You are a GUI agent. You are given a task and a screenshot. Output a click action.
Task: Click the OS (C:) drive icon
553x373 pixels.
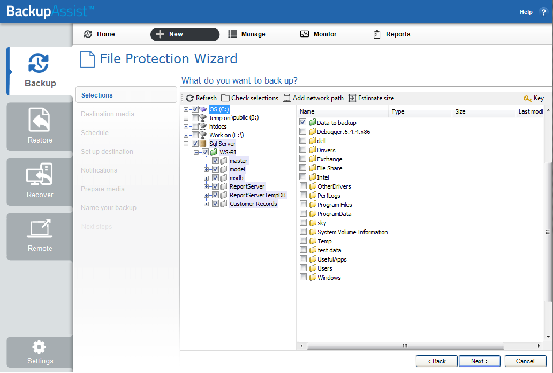point(203,109)
